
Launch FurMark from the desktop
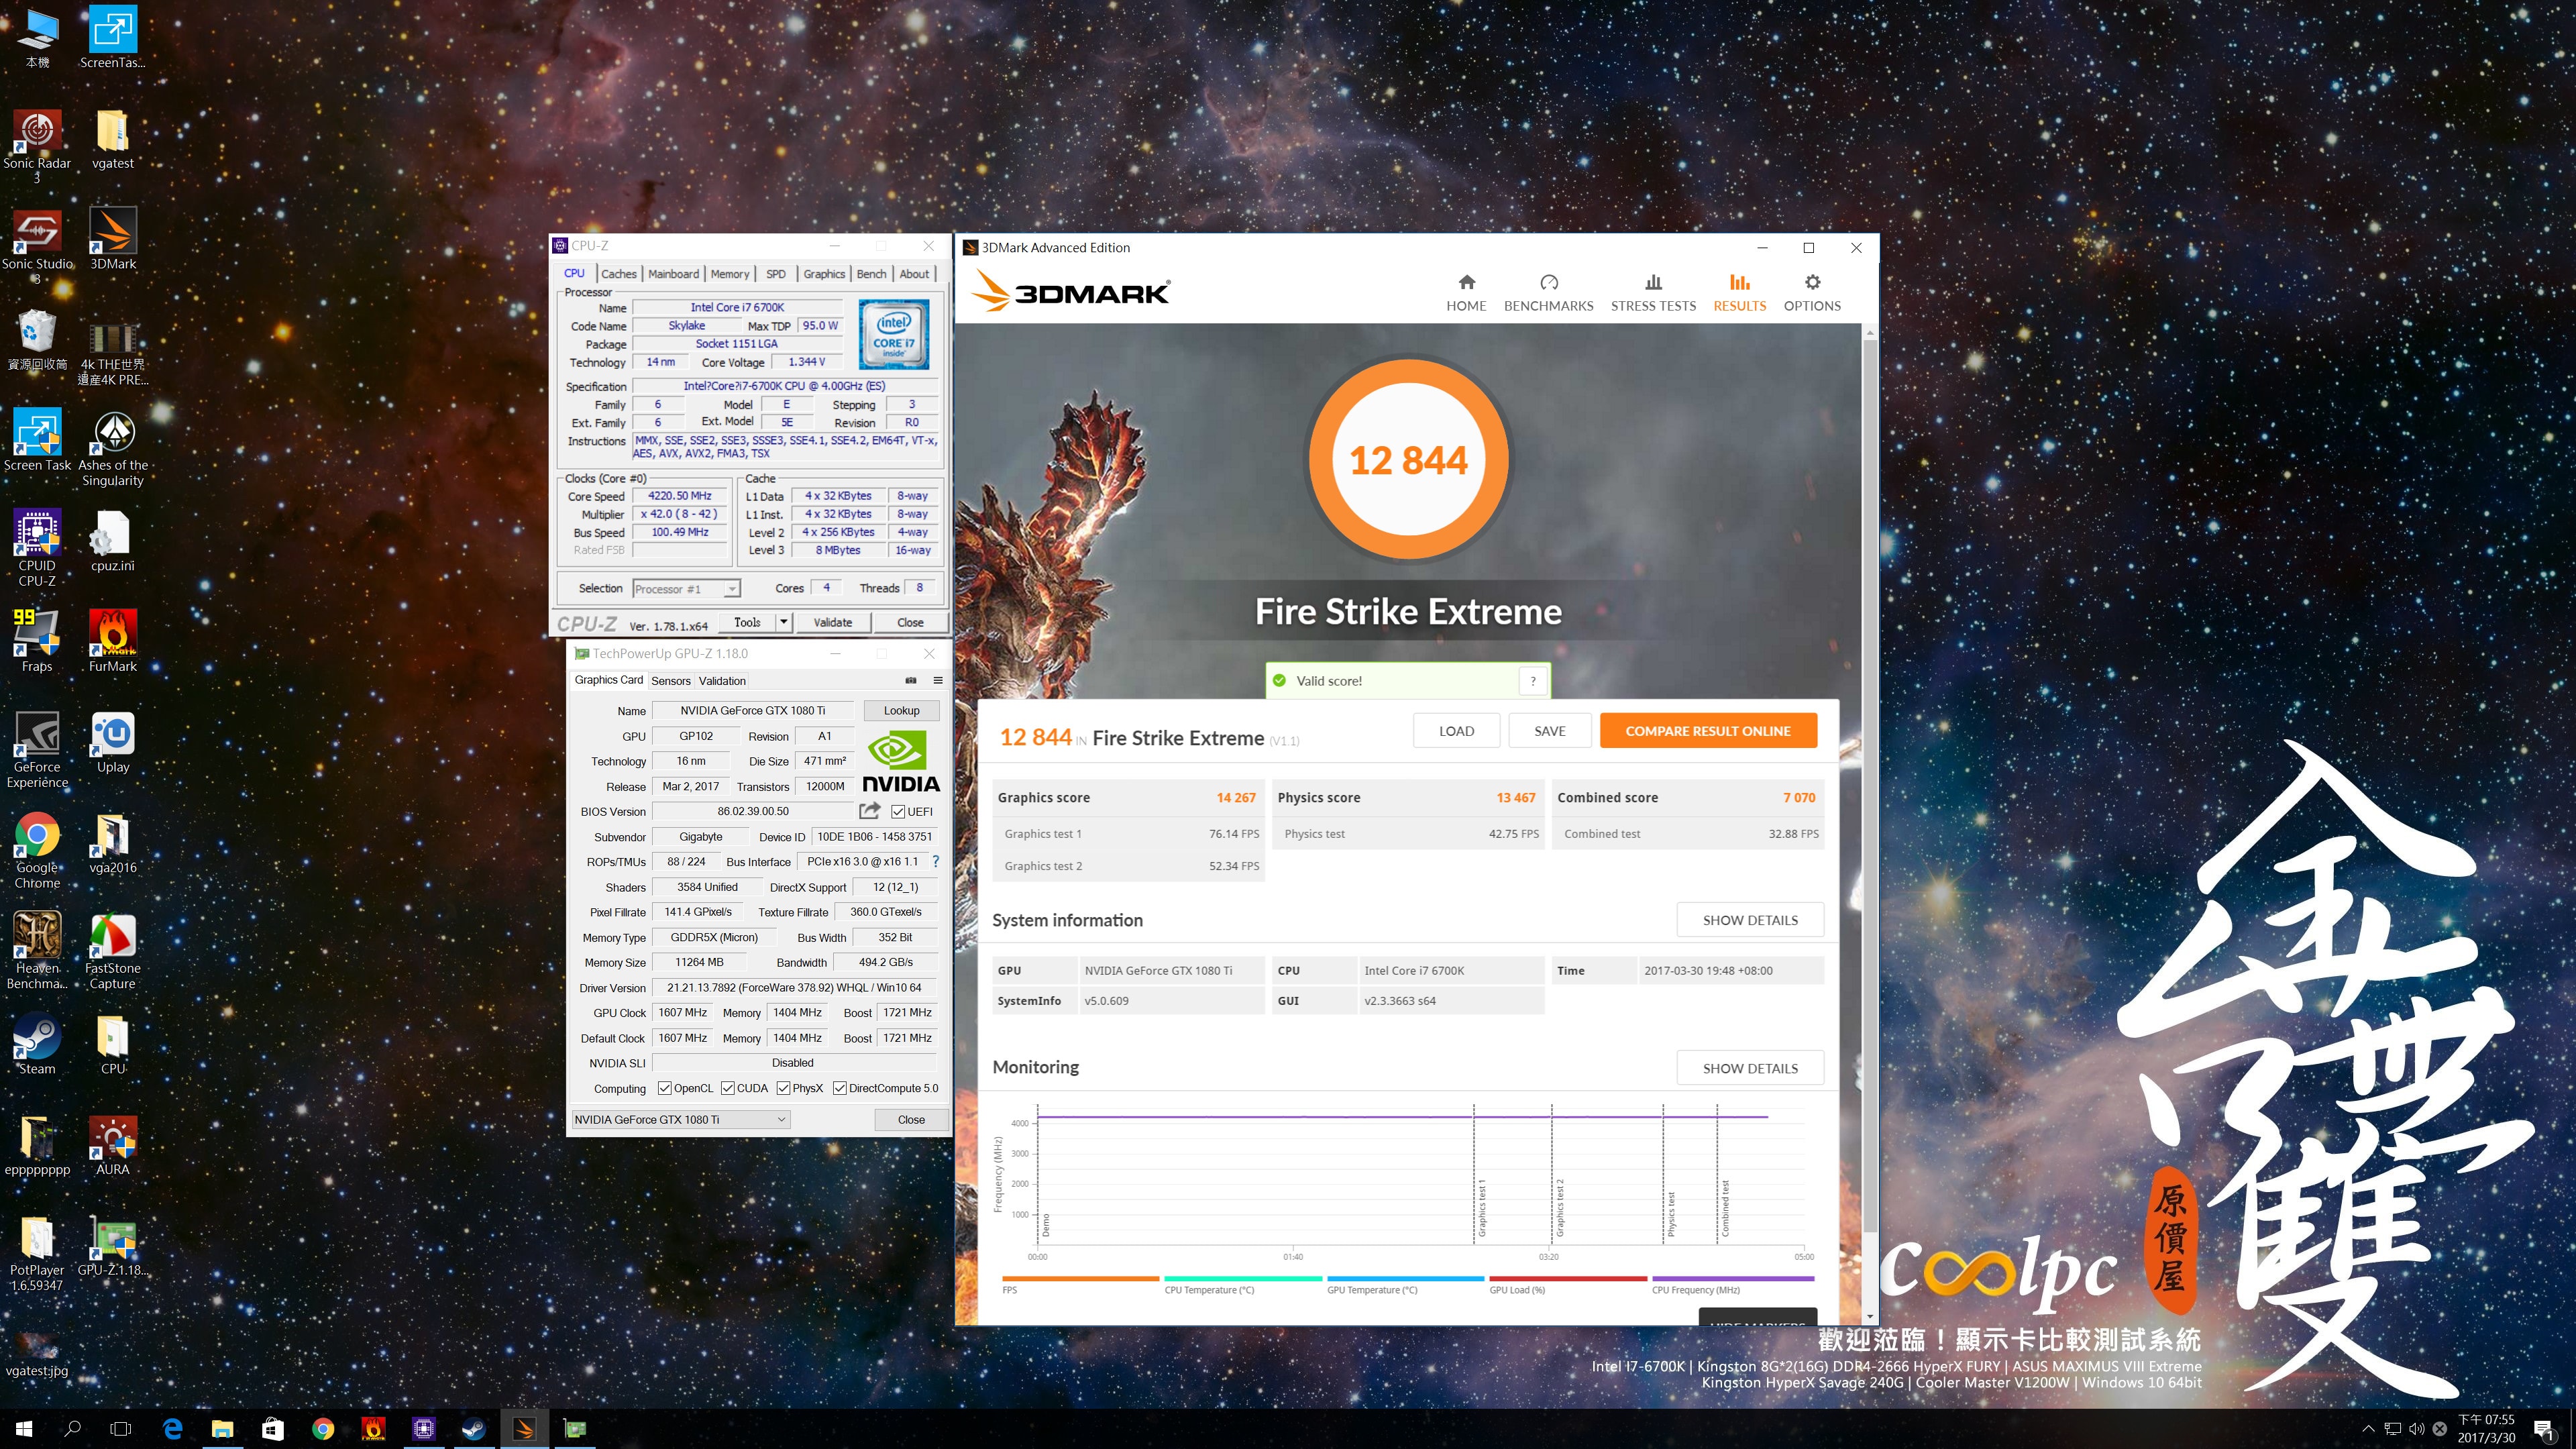coord(113,641)
